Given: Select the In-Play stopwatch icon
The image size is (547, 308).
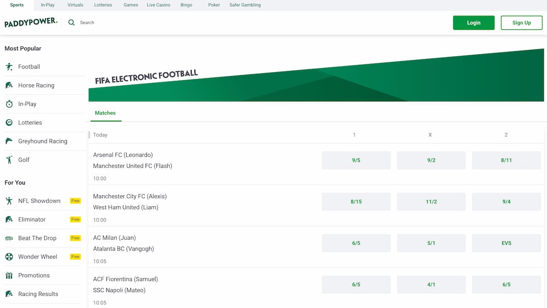Looking at the screenshot, I should (9, 104).
